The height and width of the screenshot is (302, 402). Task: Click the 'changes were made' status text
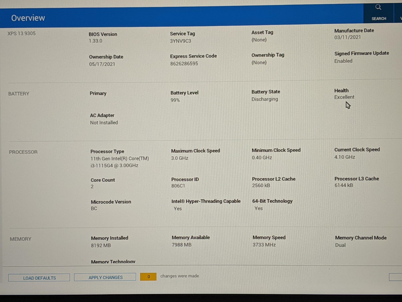pos(180,276)
